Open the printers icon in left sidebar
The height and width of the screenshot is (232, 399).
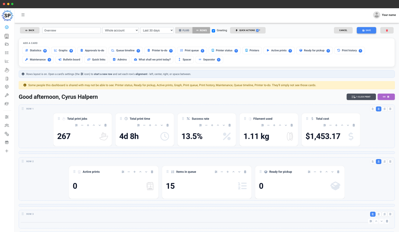pyautogui.click(x=7, y=36)
